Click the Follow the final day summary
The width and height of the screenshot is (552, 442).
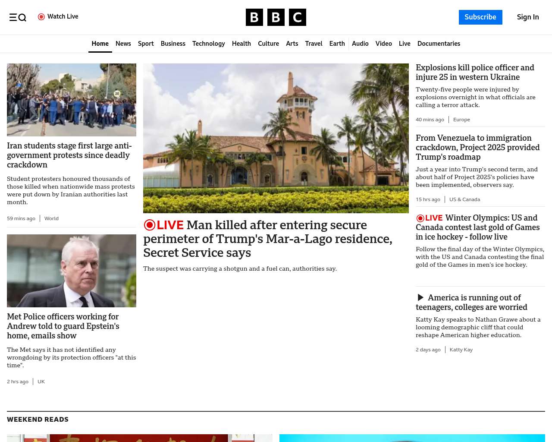[x=480, y=257]
